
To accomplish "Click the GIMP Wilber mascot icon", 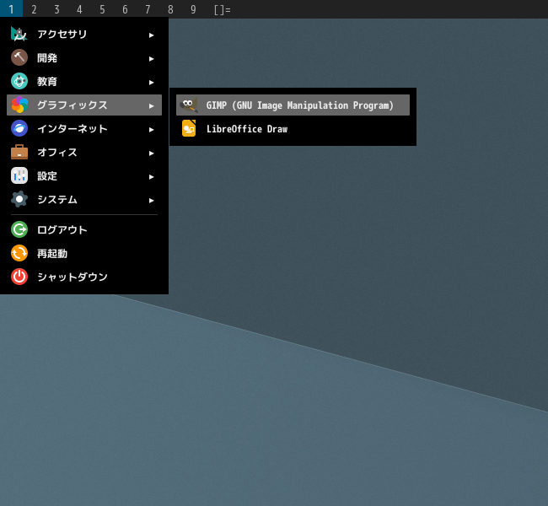I will (189, 105).
